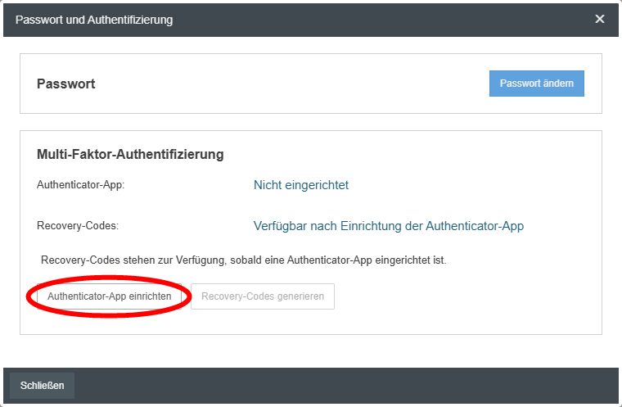Click 'Verfügbar nach Einrichtung der Authenticator-App' text
The height and width of the screenshot is (407, 622).
[389, 226]
